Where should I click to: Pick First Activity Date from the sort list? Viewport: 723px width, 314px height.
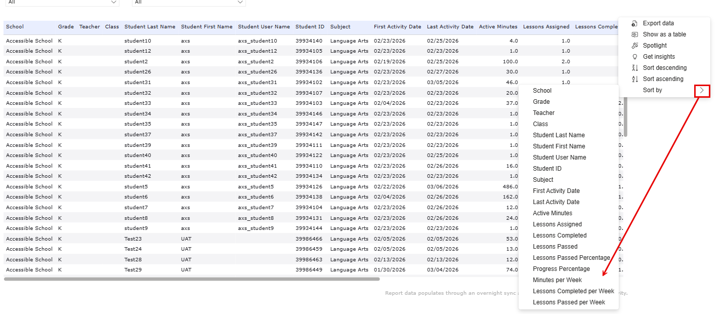click(x=555, y=190)
